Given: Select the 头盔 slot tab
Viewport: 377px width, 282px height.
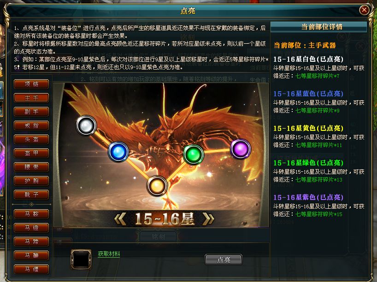Looking at the screenshot, I should (x=31, y=140).
